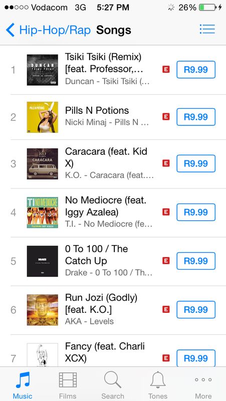Buy 0 To 100 / The Catch Up for R9.99
This screenshot has height=401, width=226.
point(196,261)
